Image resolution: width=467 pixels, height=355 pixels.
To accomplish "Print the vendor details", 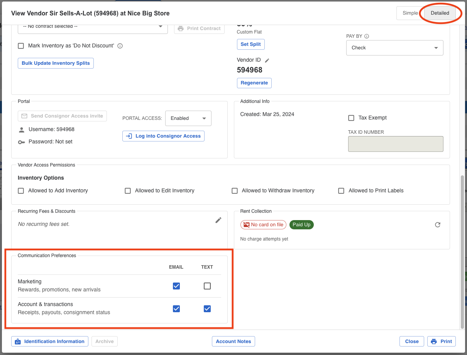I will [442, 342].
